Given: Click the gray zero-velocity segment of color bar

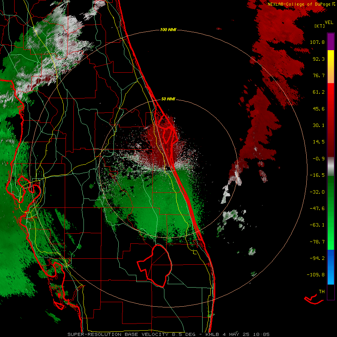Looking at the screenshot, I should click(x=331, y=167).
